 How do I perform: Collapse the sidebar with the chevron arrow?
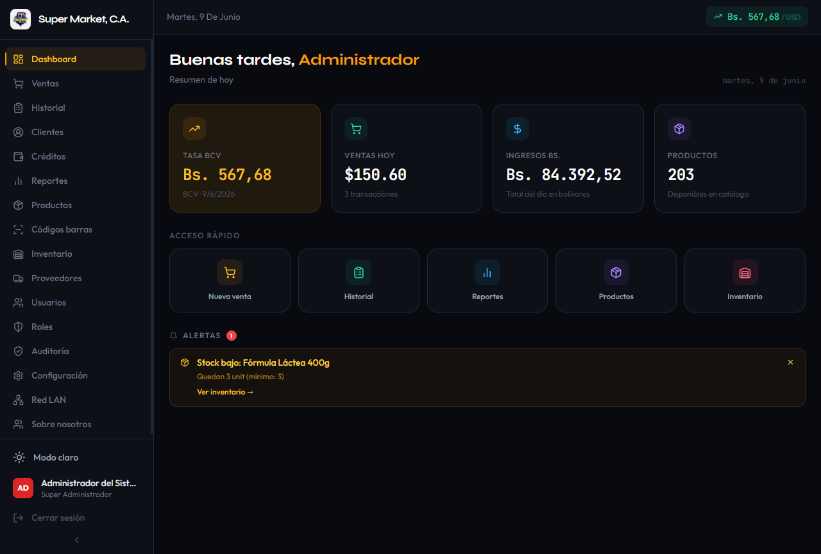(76, 540)
